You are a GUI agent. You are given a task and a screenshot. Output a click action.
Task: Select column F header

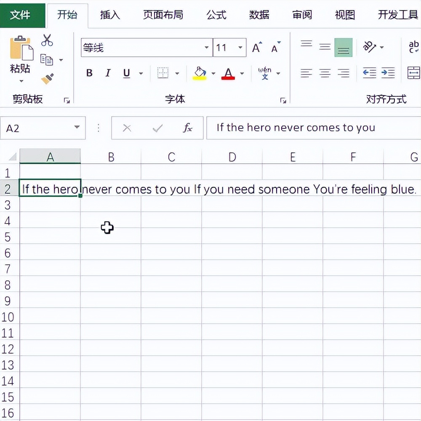click(353, 157)
